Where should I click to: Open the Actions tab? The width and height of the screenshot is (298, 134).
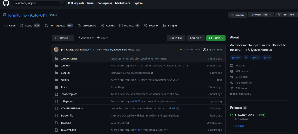pos(108,26)
